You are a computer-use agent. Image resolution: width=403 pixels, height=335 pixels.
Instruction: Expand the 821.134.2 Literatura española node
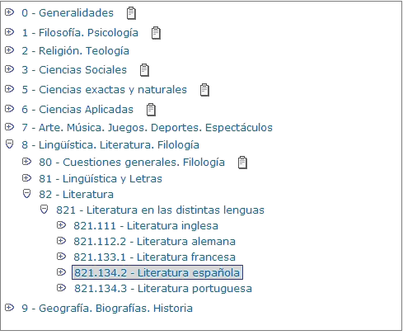click(61, 272)
